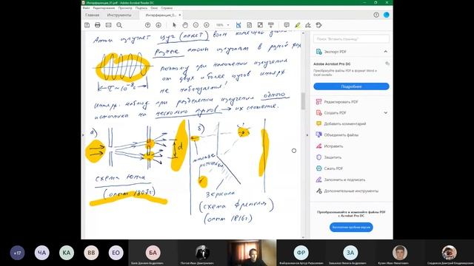Screen dimensions: 474x266
Task: Click the document vertical scrollbar thumb
Action: (x=303, y=100)
